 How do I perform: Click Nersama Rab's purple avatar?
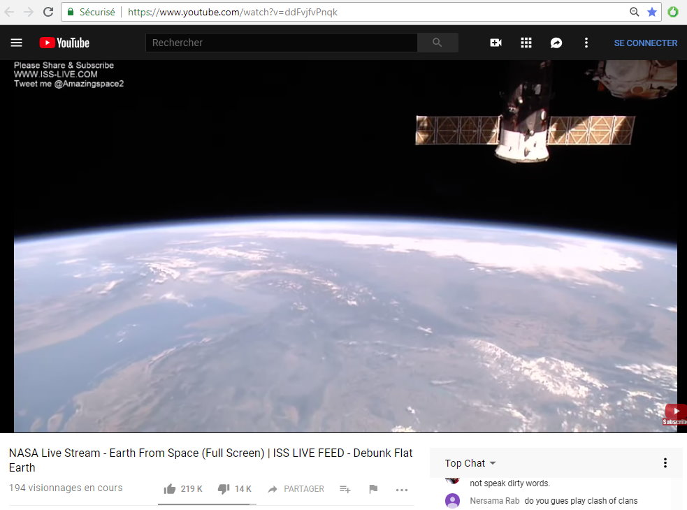click(452, 500)
